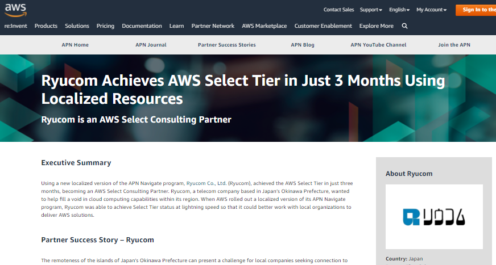Viewport: 496px width, 265px height.
Task: Open the Products menu
Action: pos(46,26)
